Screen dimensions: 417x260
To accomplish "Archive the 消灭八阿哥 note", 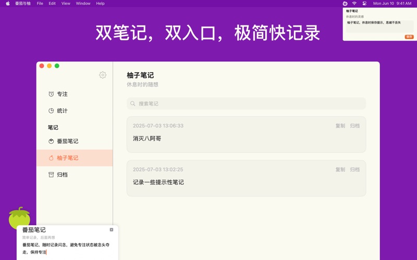I will pos(355,126).
